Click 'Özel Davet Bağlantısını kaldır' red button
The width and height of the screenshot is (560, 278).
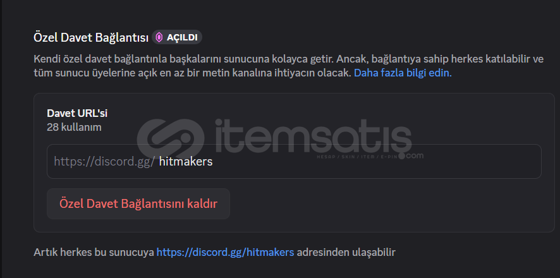pyautogui.click(x=138, y=204)
